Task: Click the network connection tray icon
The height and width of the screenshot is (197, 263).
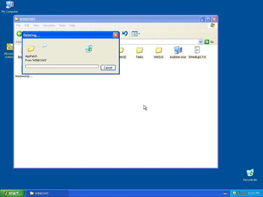Action: click(x=239, y=193)
